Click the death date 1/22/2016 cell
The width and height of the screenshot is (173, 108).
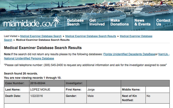pos(47,98)
